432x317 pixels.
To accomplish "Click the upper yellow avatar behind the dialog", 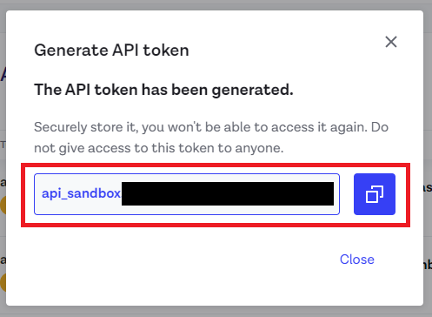I will coord(3,205).
